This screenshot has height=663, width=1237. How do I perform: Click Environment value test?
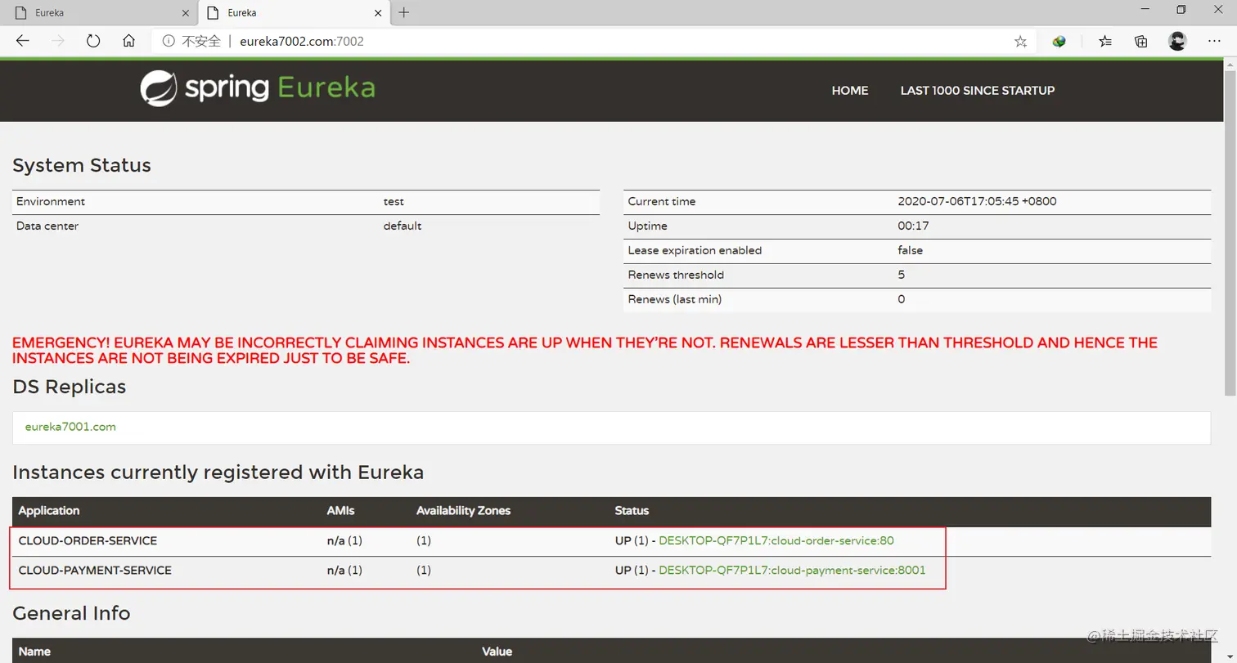click(394, 201)
